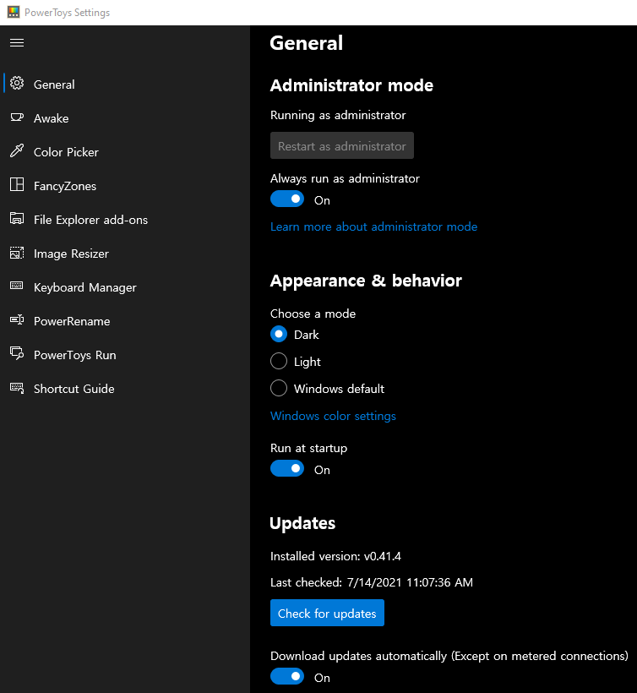637x693 pixels.
Task: Click the Keyboard Manager keyboard icon
Action: click(x=17, y=286)
